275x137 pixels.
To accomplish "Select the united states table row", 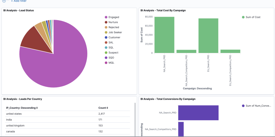I will coord(67,114).
